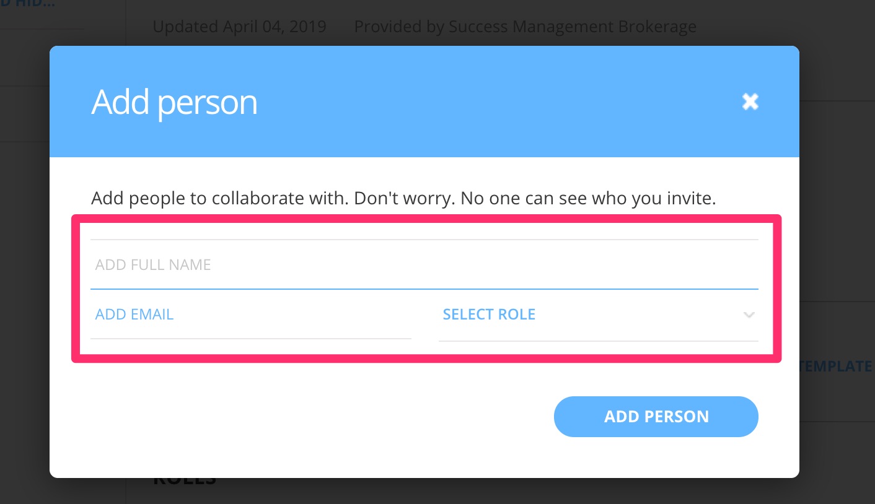Close the Add person dialog
The width and height of the screenshot is (875, 504).
click(750, 102)
